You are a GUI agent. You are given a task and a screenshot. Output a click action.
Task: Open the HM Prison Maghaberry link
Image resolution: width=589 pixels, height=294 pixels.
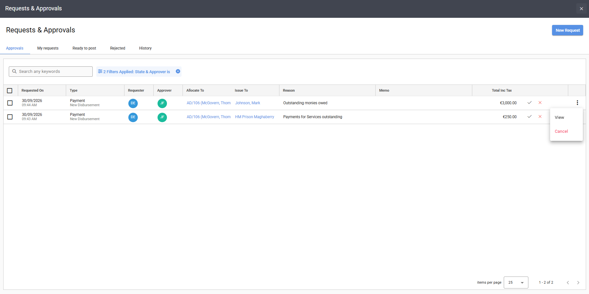tap(254, 117)
